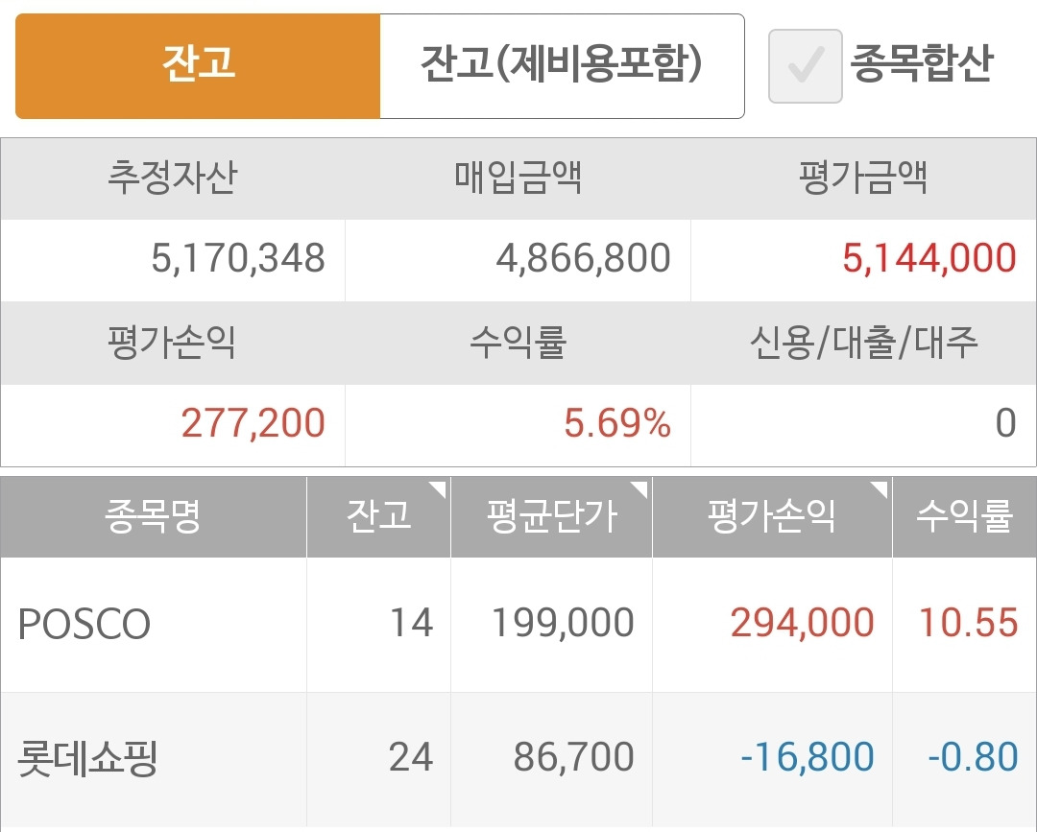This screenshot has width=1037, height=832.
Task: Select the POSCO stock row
Action: tap(84, 625)
